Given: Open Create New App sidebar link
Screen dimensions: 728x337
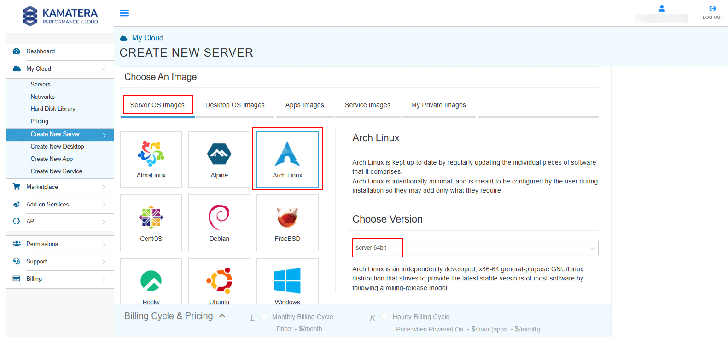Looking at the screenshot, I should (52, 159).
